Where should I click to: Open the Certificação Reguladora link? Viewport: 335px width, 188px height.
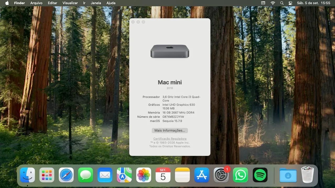click(x=170, y=139)
